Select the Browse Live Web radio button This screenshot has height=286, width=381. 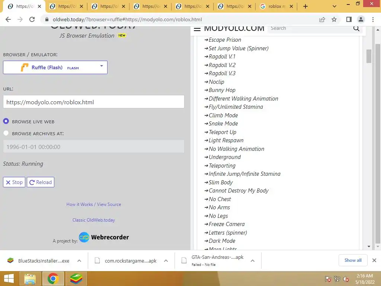click(6, 121)
